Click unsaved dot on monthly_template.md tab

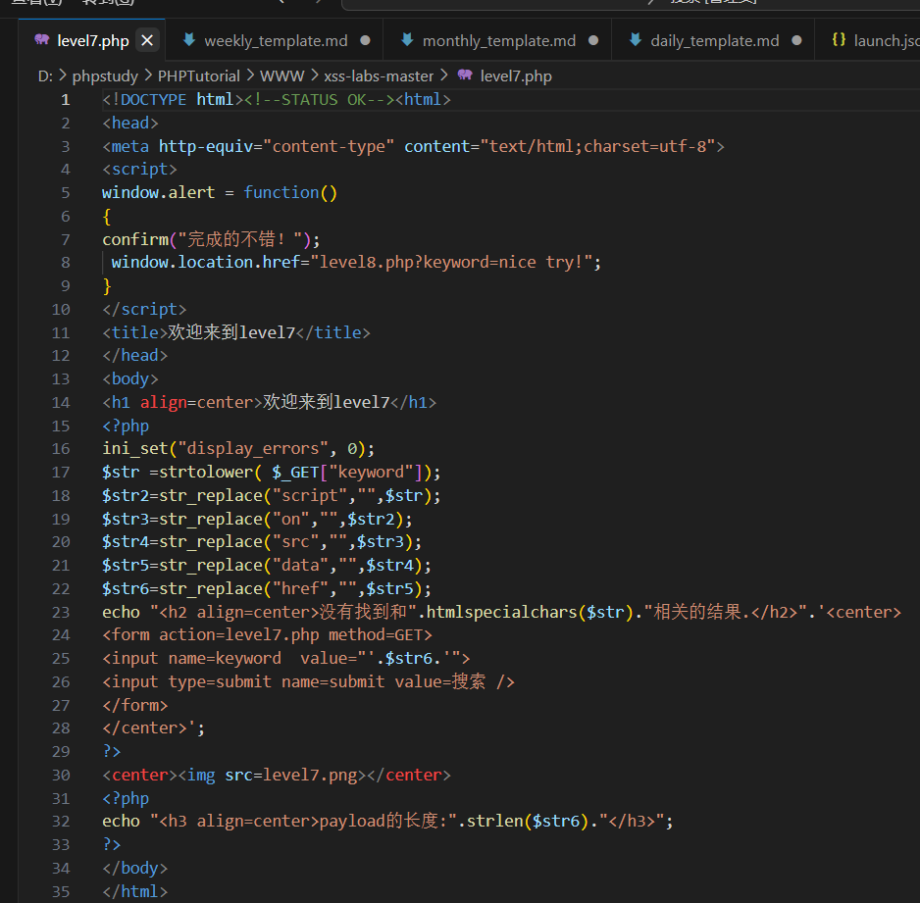click(x=593, y=40)
